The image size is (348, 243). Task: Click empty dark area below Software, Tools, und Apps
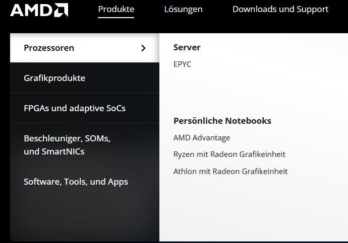pyautogui.click(x=85, y=218)
